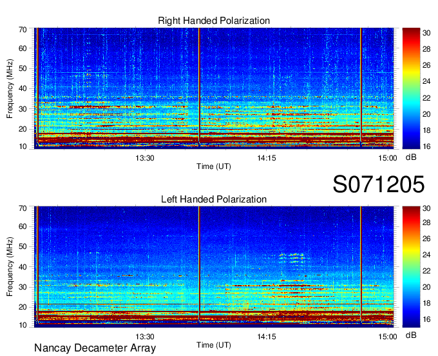The image size is (438, 356).
Task: Click the 50 MHz tick label on Right Handed plot
Action: [23, 68]
